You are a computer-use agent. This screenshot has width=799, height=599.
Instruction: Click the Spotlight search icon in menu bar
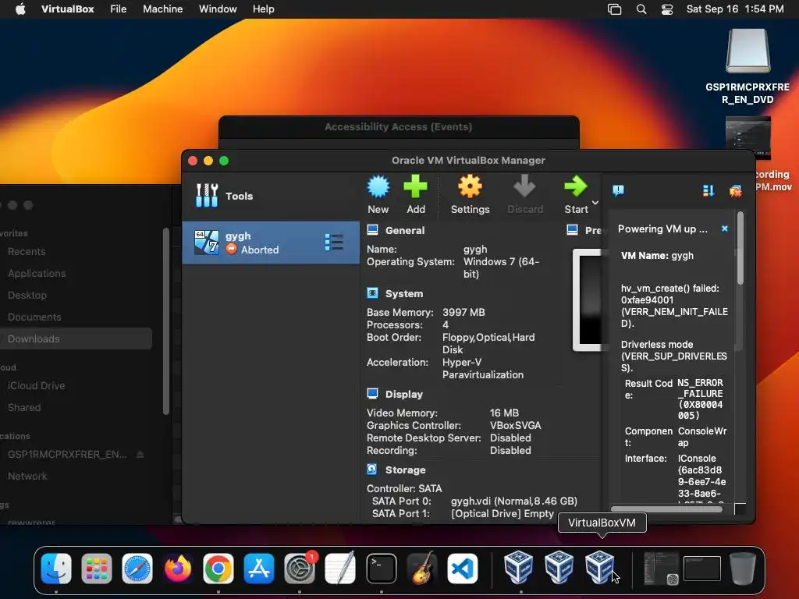pyautogui.click(x=641, y=9)
